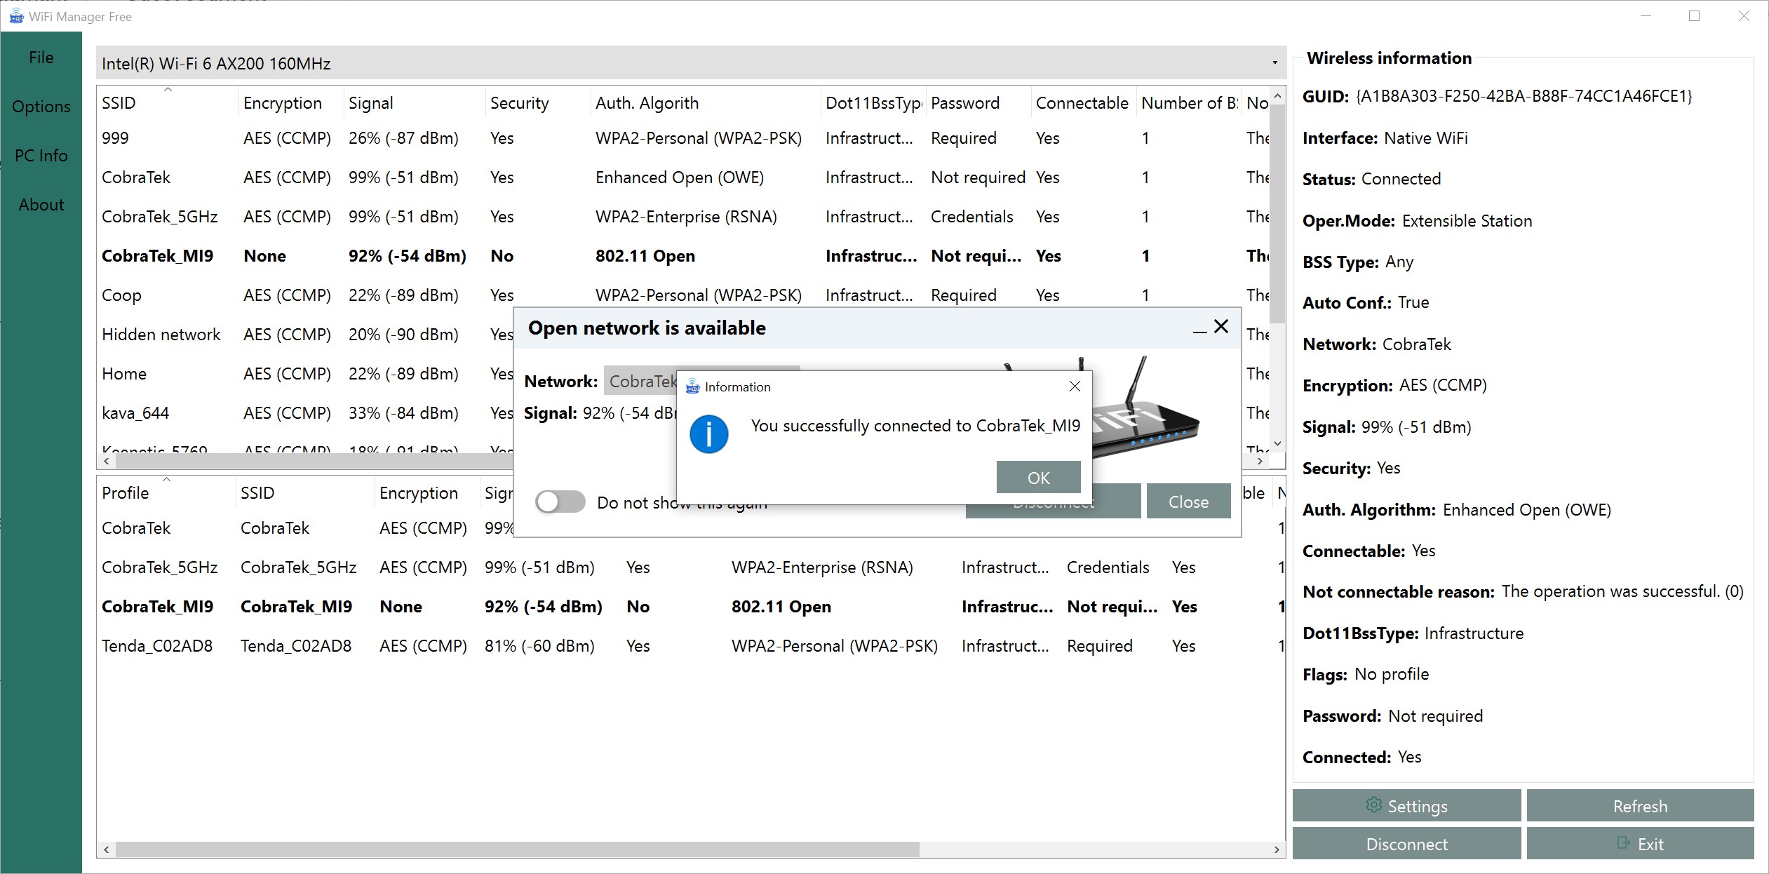The height and width of the screenshot is (874, 1769).
Task: Select the Tenda_C02AD8 profile row
Action: click(x=157, y=646)
